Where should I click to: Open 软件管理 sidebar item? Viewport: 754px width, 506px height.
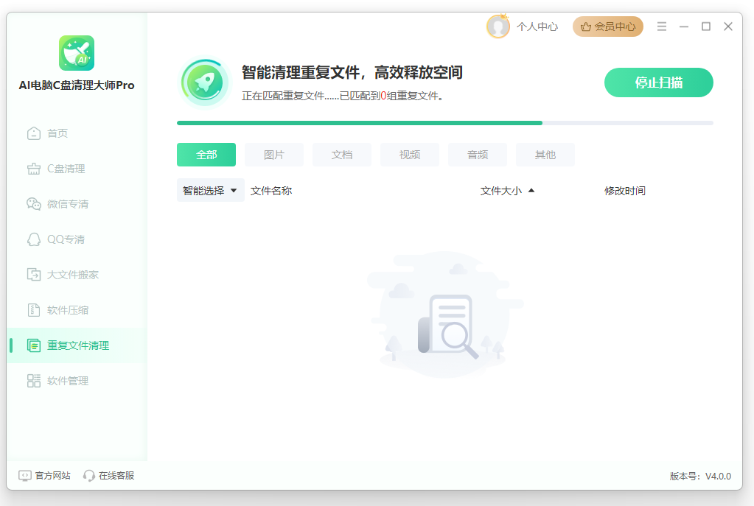(x=77, y=381)
